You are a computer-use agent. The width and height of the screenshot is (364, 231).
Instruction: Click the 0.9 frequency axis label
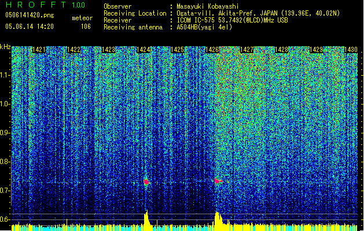click(5, 133)
